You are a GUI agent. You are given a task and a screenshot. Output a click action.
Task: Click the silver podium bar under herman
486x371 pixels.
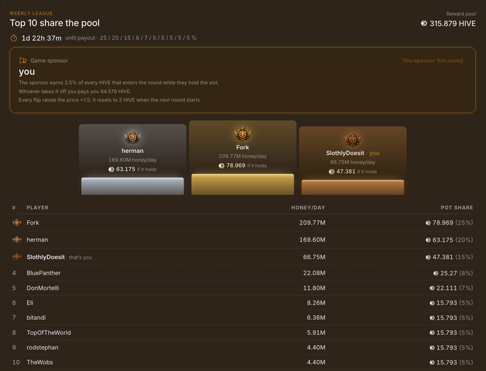pos(132,186)
